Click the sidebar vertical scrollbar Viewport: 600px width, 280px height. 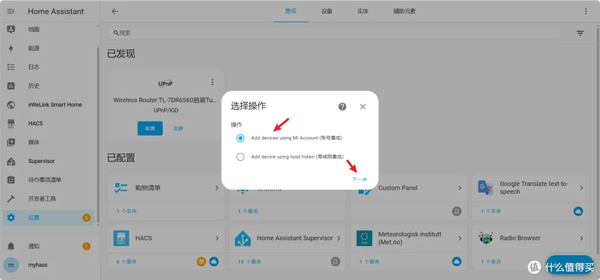click(x=98, y=134)
